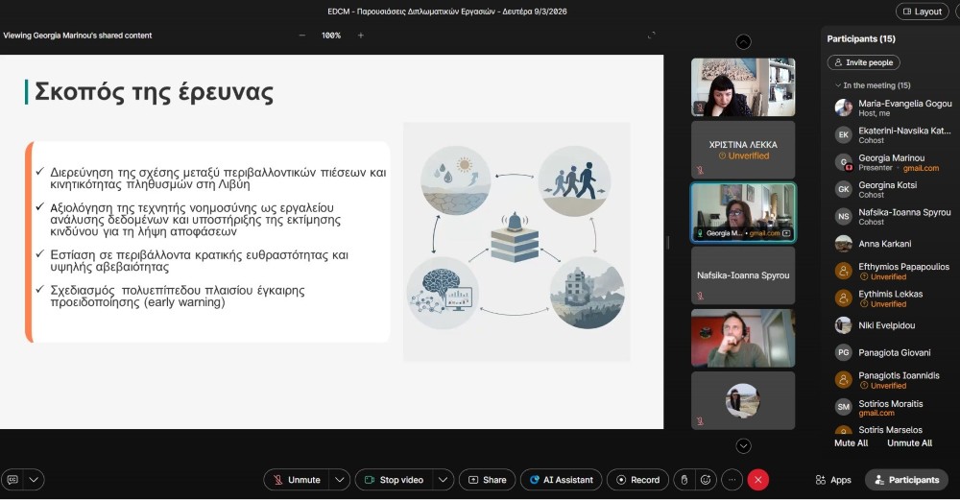Start recording the meeting
The width and height of the screenshot is (960, 501).
pyautogui.click(x=636, y=480)
